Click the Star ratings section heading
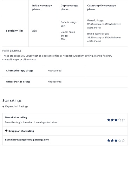Viewport: 130px width, 169px height. 12,100
